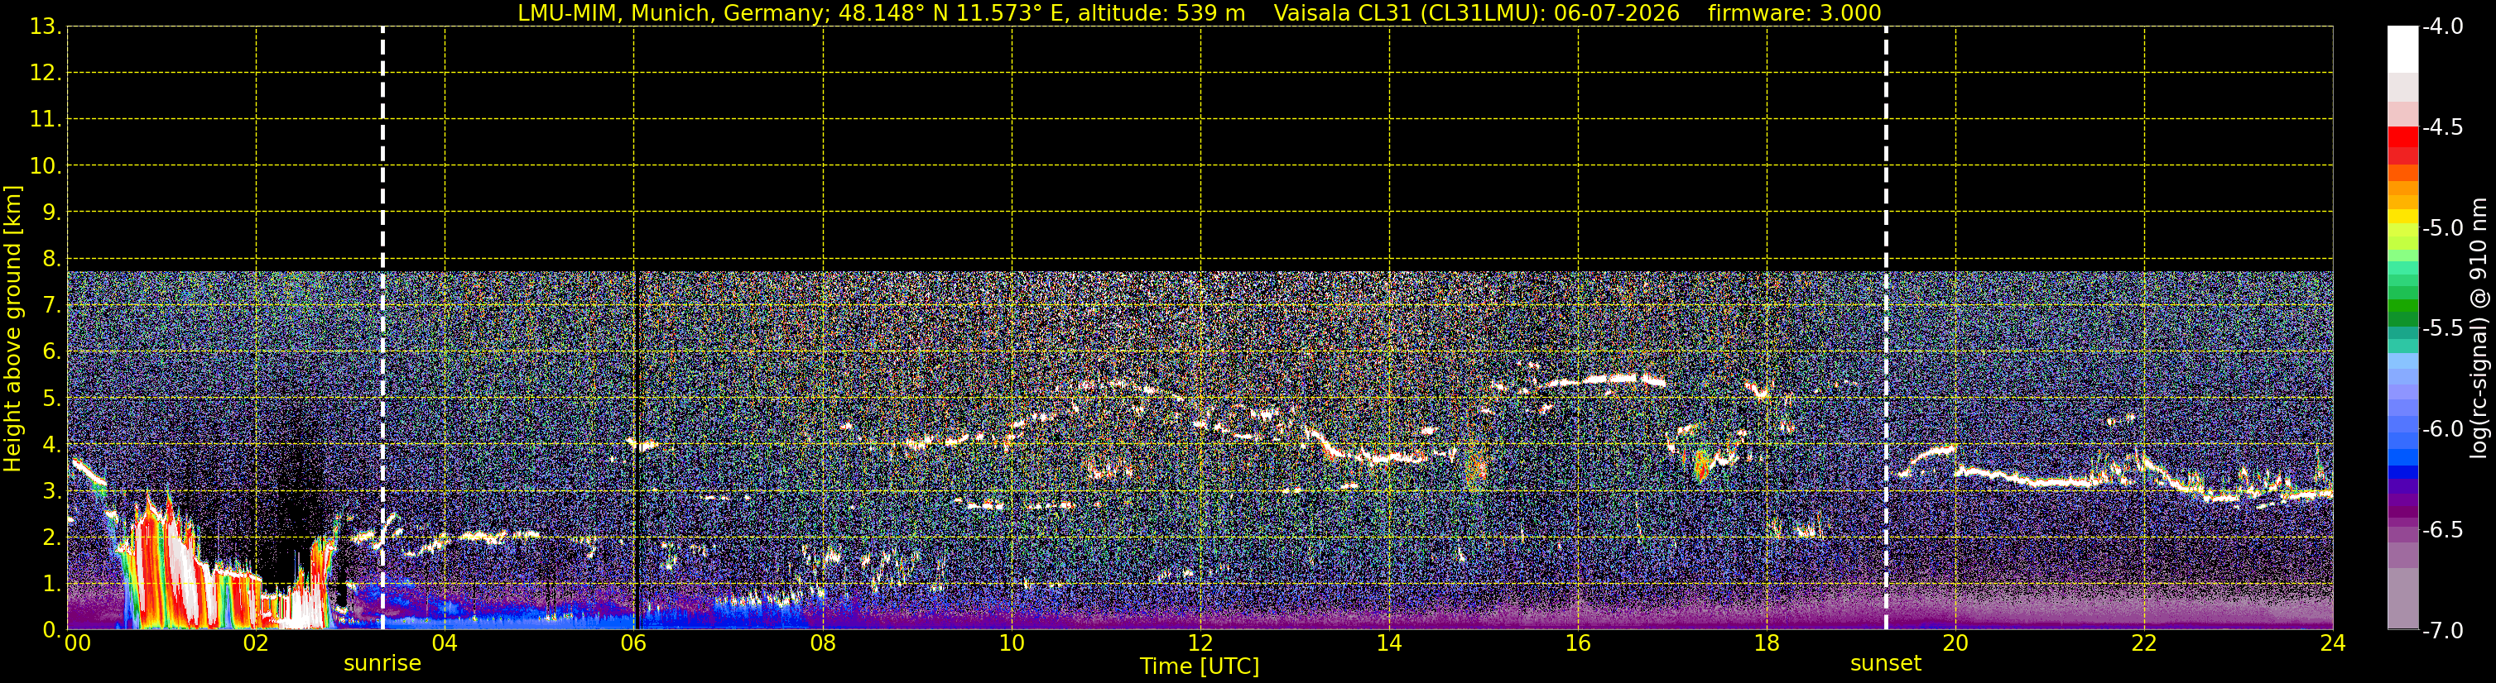The image size is (2496, 683).
Task: Click the 18 hour tick label
Action: point(1767,643)
